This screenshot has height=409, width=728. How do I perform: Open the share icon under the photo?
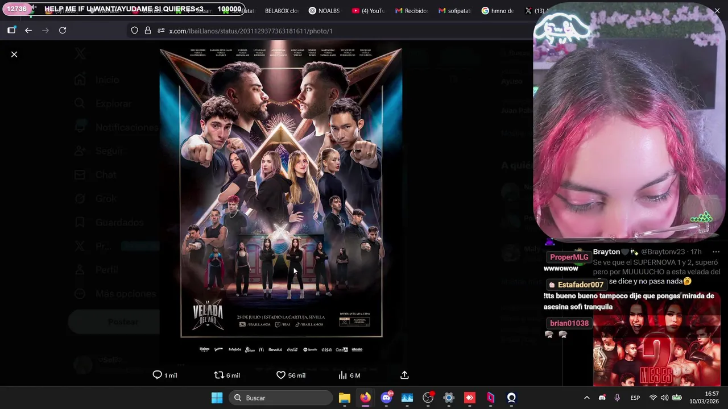(404, 375)
